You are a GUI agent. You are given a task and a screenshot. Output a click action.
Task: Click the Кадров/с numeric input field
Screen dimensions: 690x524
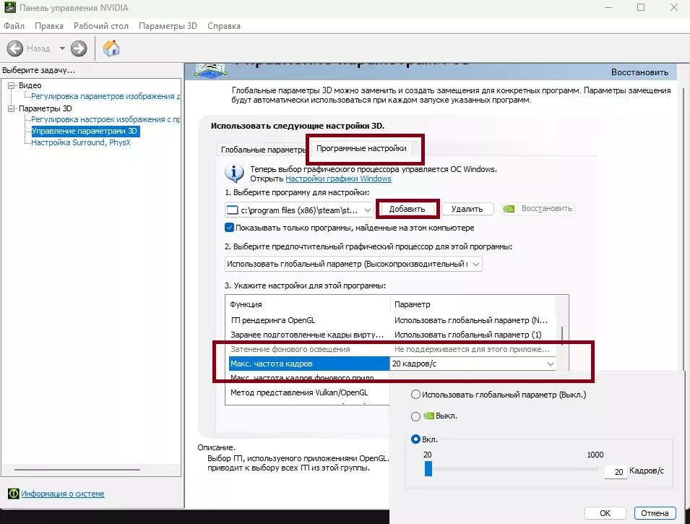point(616,471)
